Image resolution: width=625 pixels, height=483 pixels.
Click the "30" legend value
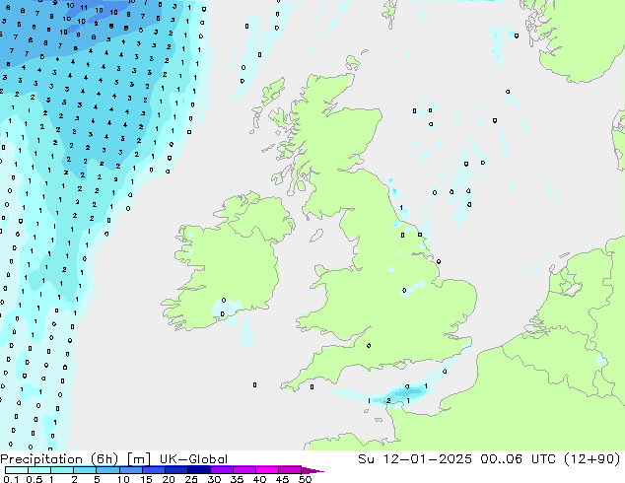(x=214, y=479)
